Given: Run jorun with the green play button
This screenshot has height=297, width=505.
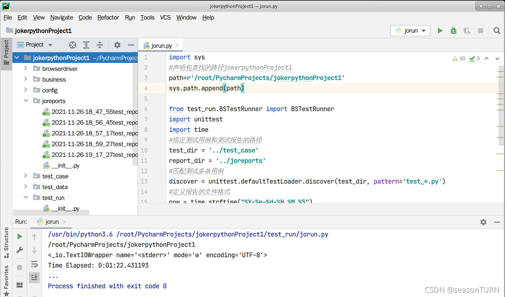Looking at the screenshot, I should pyautogui.click(x=440, y=31).
